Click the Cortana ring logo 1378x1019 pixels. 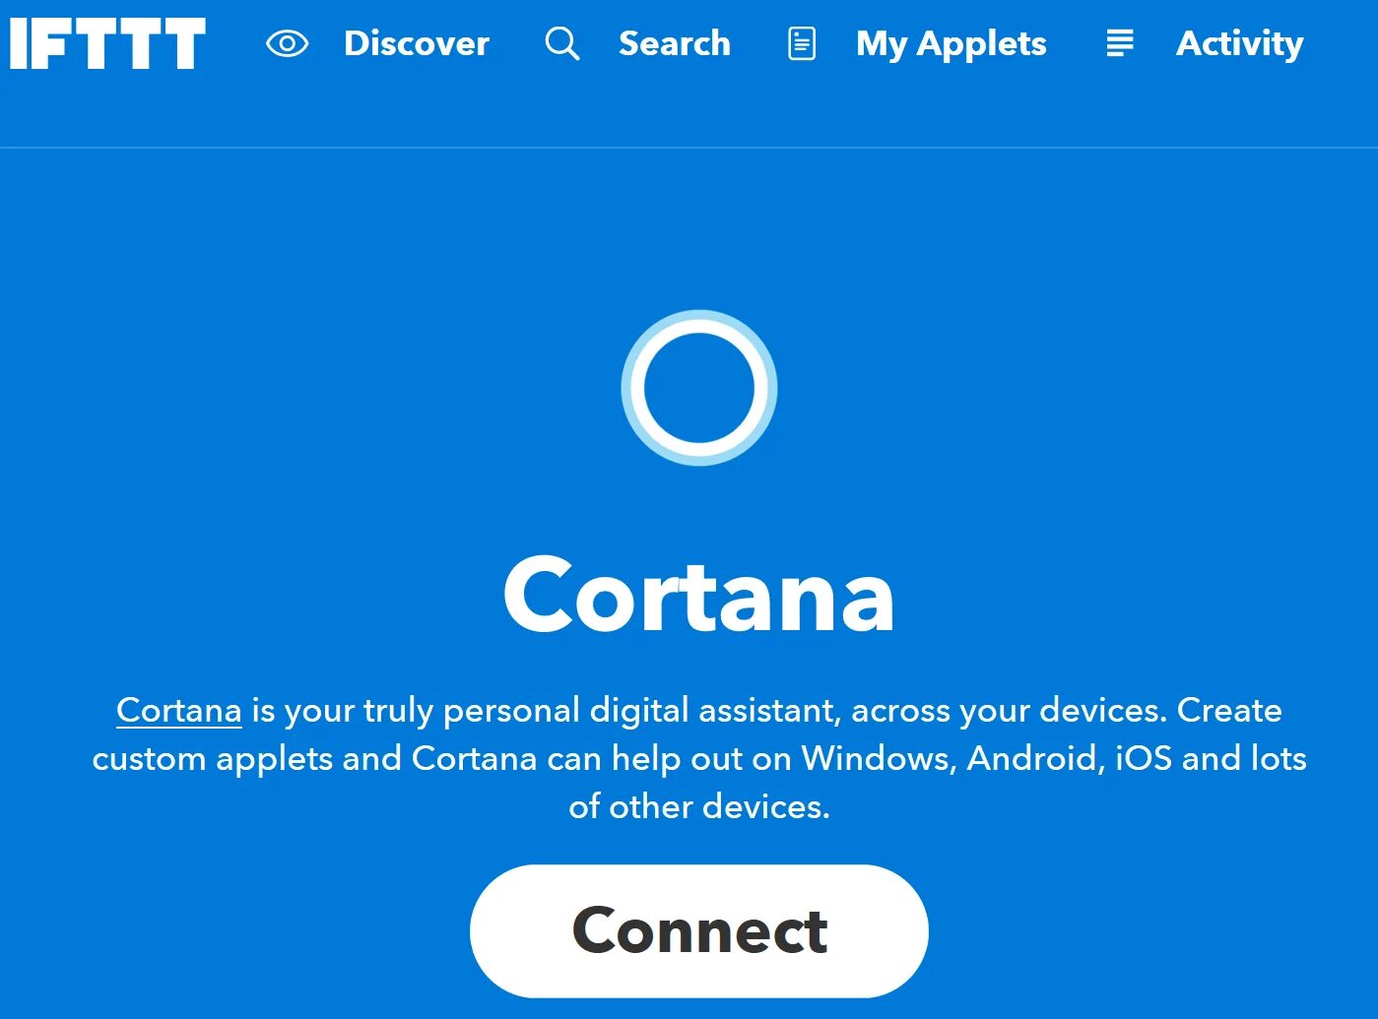click(699, 388)
